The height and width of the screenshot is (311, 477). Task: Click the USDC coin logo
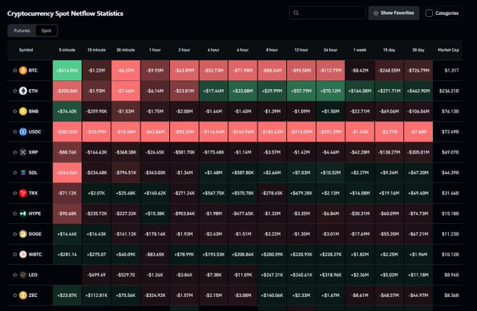click(x=23, y=131)
